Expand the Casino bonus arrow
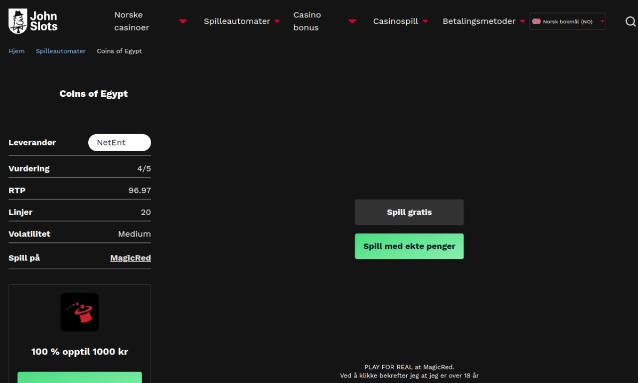The width and height of the screenshot is (638, 383). (x=352, y=21)
